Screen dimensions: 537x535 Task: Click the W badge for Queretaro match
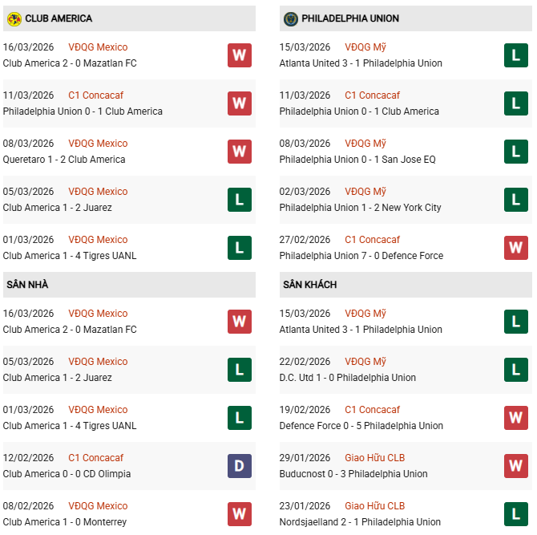pyautogui.click(x=239, y=152)
